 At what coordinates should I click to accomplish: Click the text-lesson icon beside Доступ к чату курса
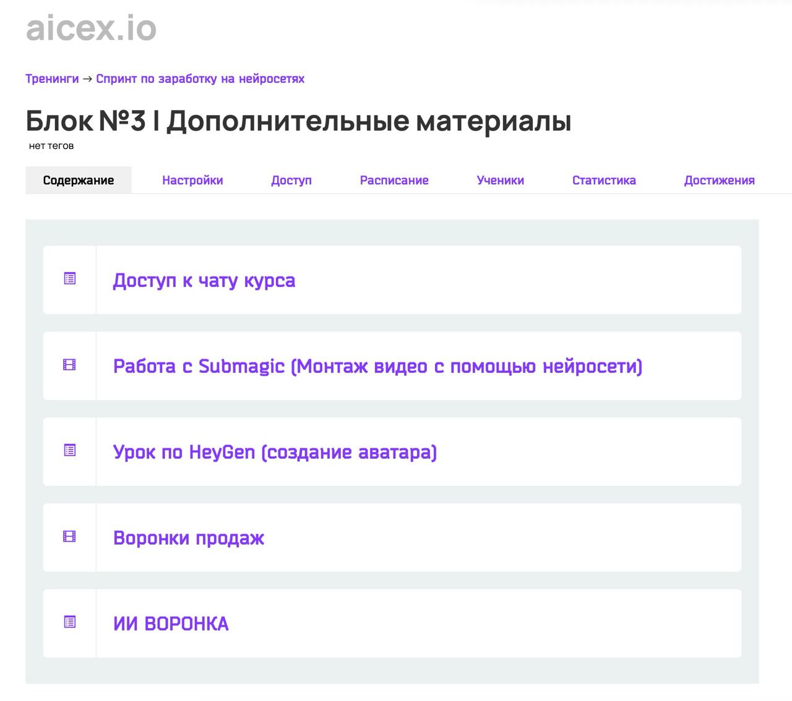[x=70, y=279]
